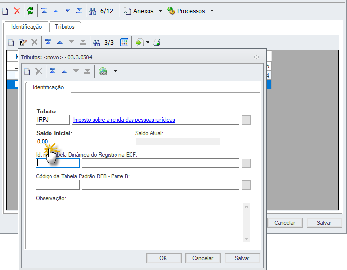
Task: Edit item with pencil icon in Tributos toolbar
Action: coord(23,42)
